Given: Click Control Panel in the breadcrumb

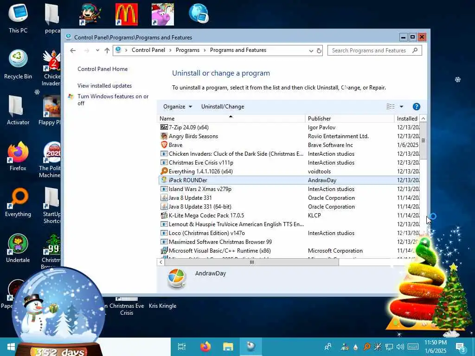Looking at the screenshot, I should tap(148, 50).
